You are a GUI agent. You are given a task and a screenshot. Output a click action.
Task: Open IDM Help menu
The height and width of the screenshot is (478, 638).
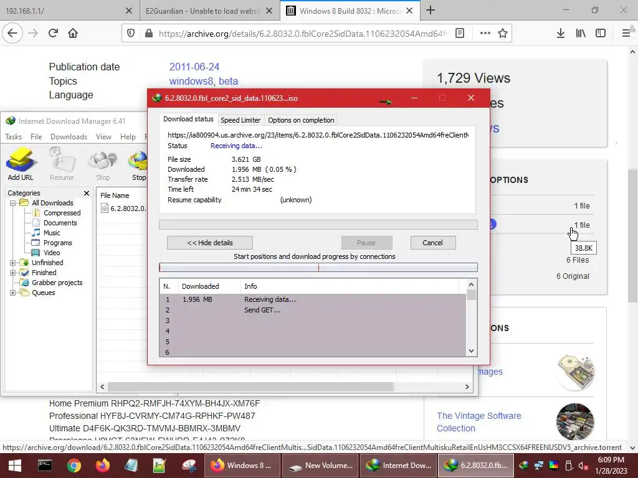coord(128,136)
